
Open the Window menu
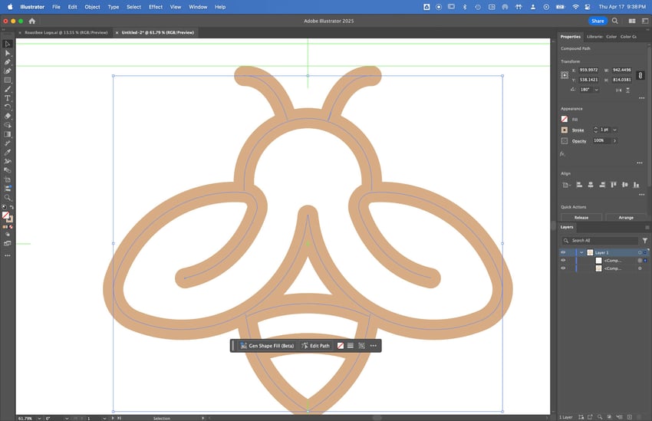(198, 7)
